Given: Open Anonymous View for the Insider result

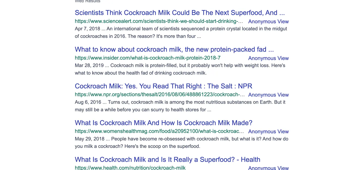Looking at the screenshot, I should [x=268, y=58].
